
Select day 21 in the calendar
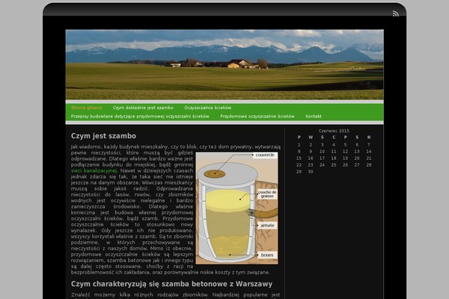coord(369,158)
